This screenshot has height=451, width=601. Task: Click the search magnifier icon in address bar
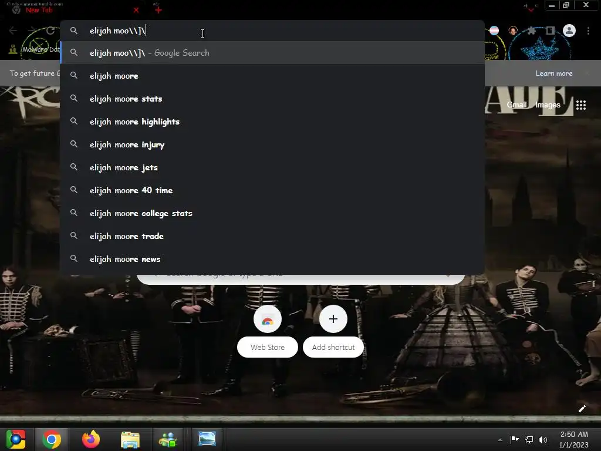pyautogui.click(x=74, y=31)
